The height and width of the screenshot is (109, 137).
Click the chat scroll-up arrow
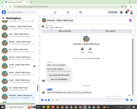[x=133, y=35]
